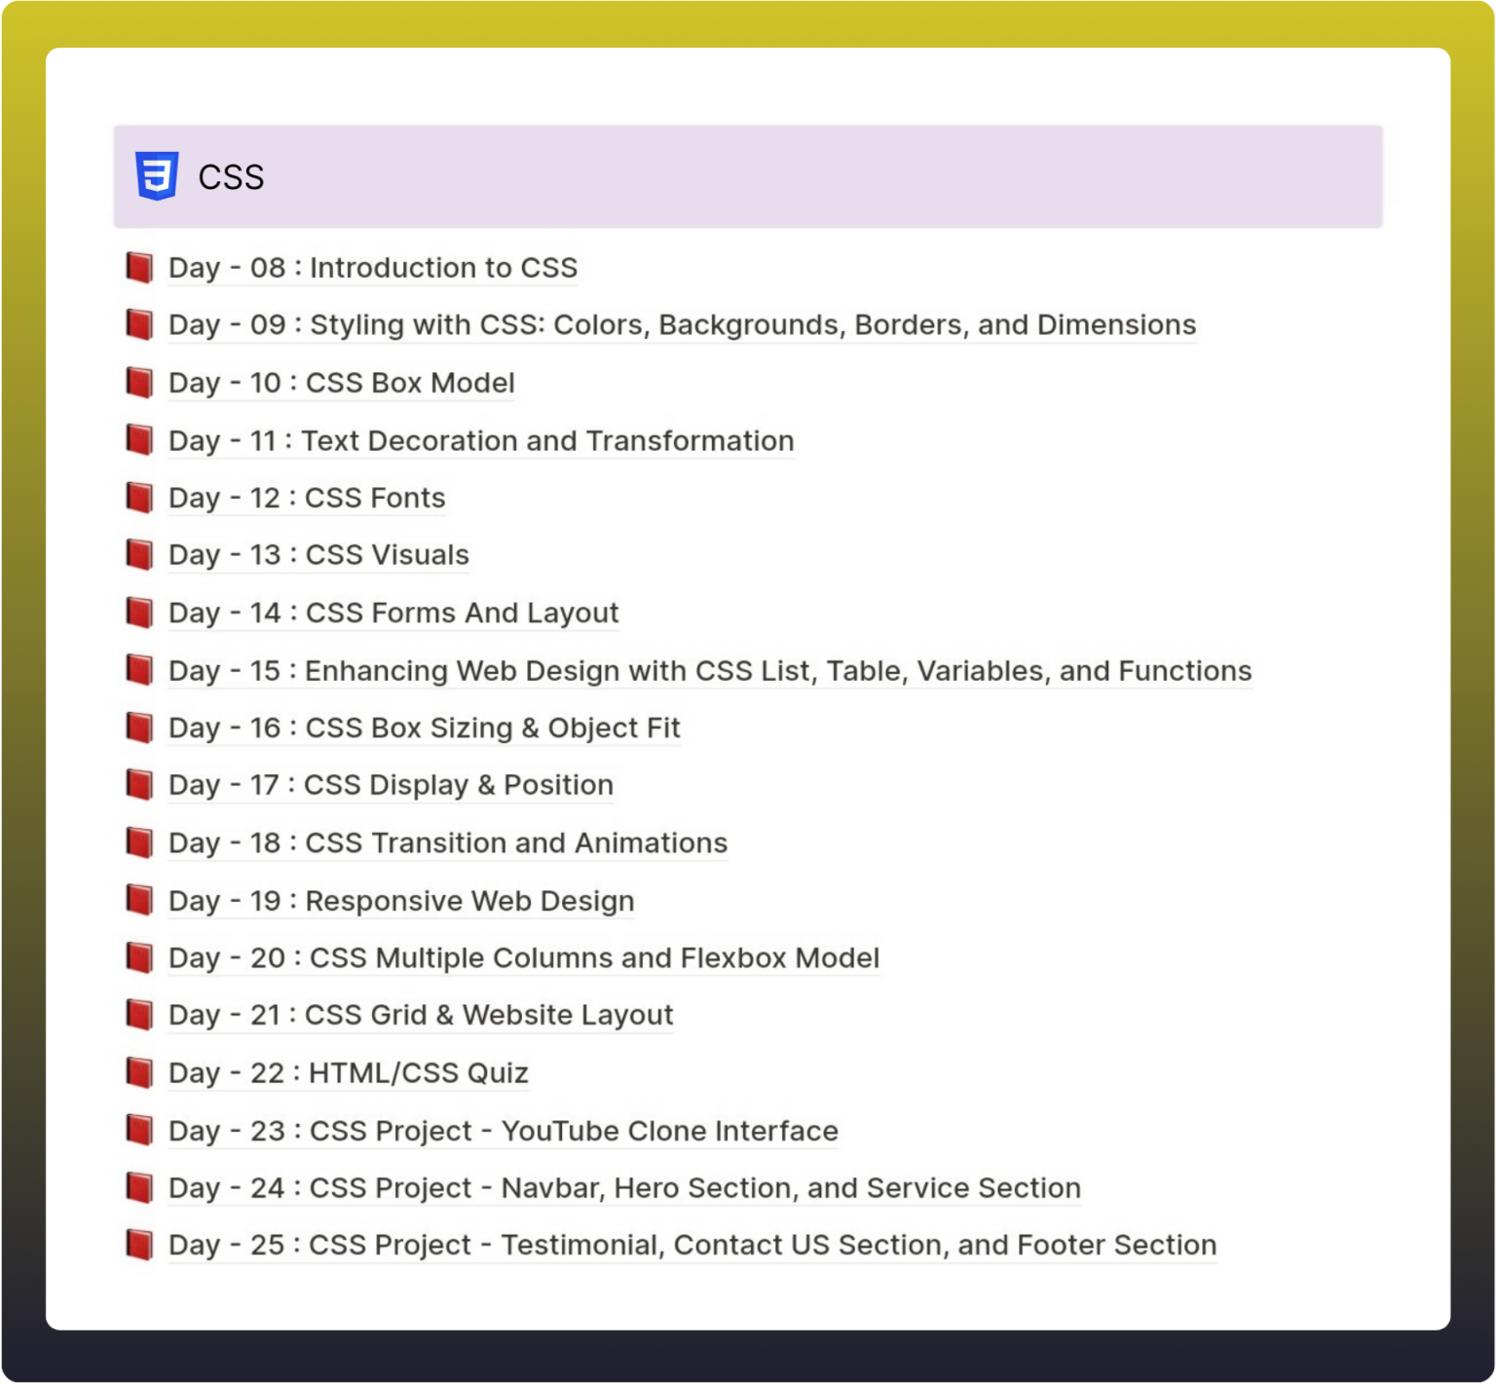Screen dimensions: 1496x1384
Task: Click the book icon beside Day 22
Action: click(139, 1072)
